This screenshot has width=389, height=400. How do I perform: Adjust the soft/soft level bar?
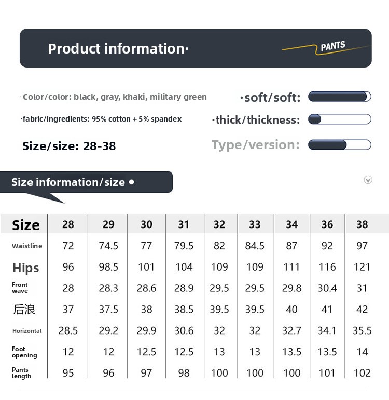[340, 97]
